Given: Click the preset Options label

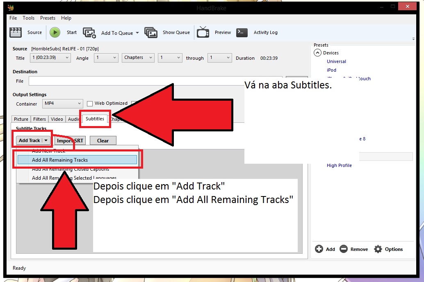Looking at the screenshot, I should click(394, 249).
